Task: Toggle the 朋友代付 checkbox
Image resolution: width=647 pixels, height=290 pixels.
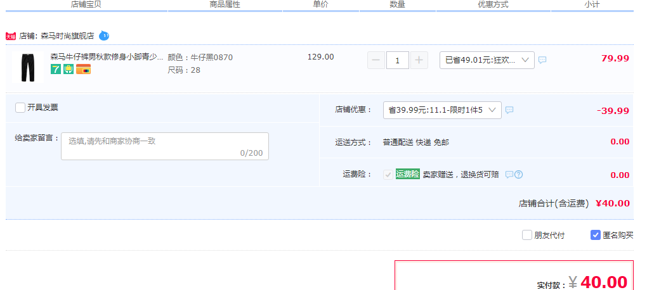Action: pos(527,235)
